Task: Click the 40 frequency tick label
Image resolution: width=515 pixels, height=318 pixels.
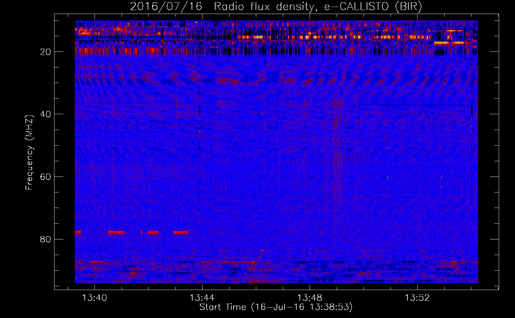Action: tap(46, 114)
